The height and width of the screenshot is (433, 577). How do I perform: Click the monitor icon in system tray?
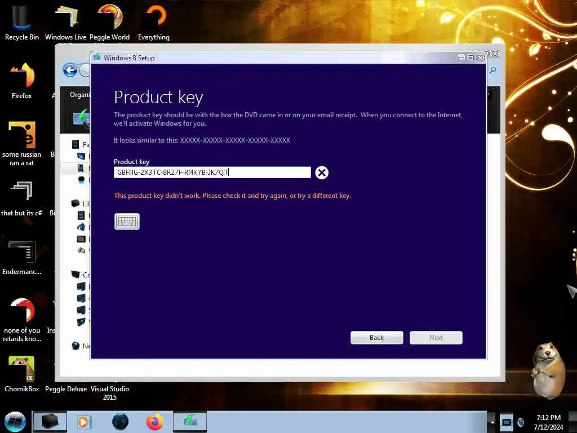507,422
